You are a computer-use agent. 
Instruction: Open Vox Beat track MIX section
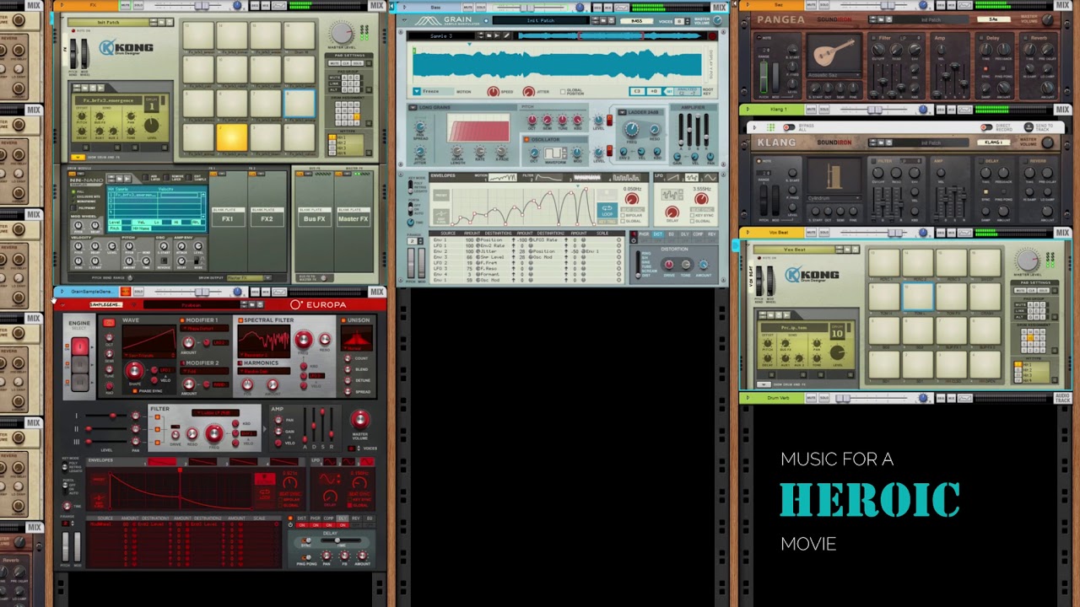pyautogui.click(x=1062, y=233)
